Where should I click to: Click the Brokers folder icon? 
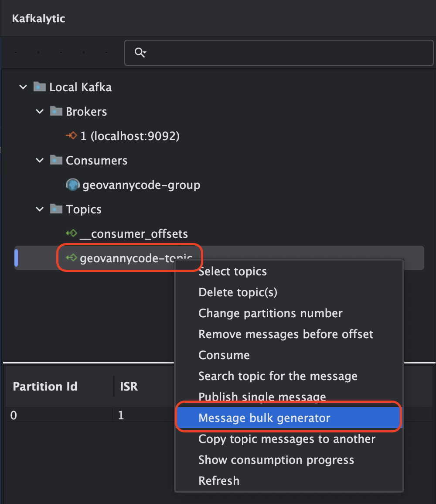coord(55,111)
